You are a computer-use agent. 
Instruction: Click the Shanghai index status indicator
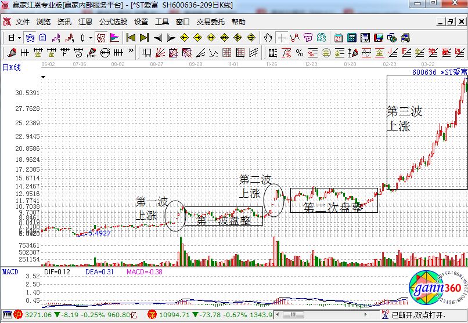[x=19, y=315]
